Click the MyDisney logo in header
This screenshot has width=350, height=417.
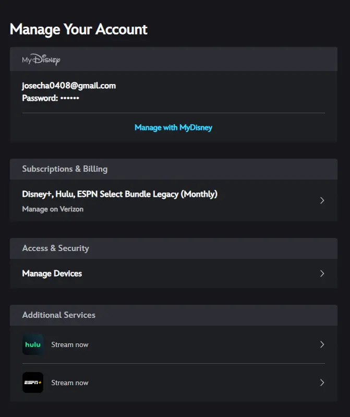tap(41, 59)
